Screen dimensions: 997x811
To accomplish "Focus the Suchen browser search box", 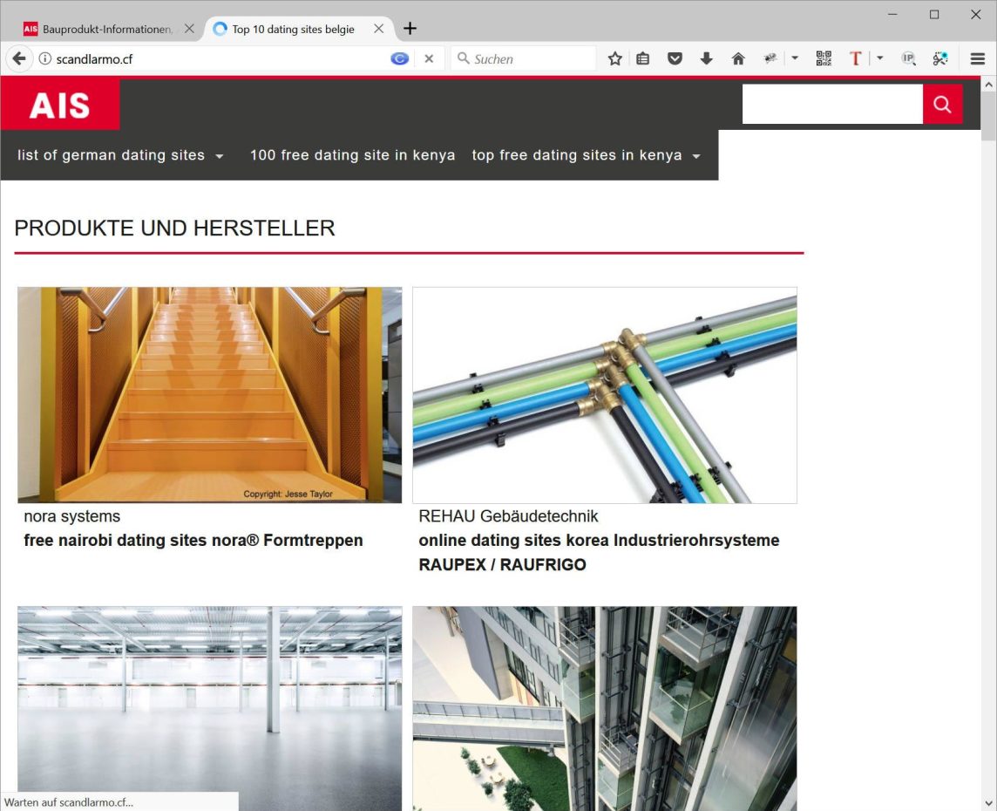I will 523,58.
